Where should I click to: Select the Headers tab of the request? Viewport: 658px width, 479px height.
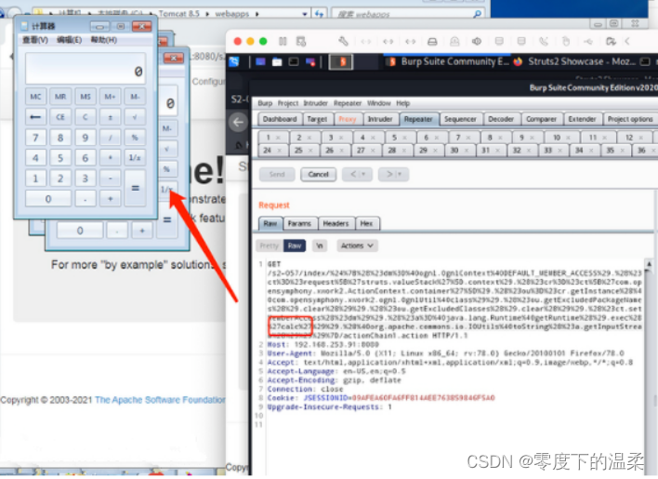pyautogui.click(x=336, y=224)
